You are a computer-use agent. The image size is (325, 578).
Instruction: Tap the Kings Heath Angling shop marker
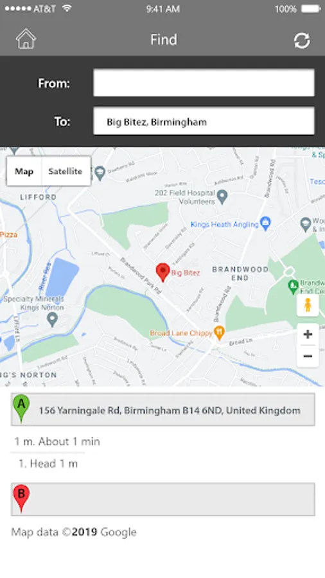click(x=265, y=223)
